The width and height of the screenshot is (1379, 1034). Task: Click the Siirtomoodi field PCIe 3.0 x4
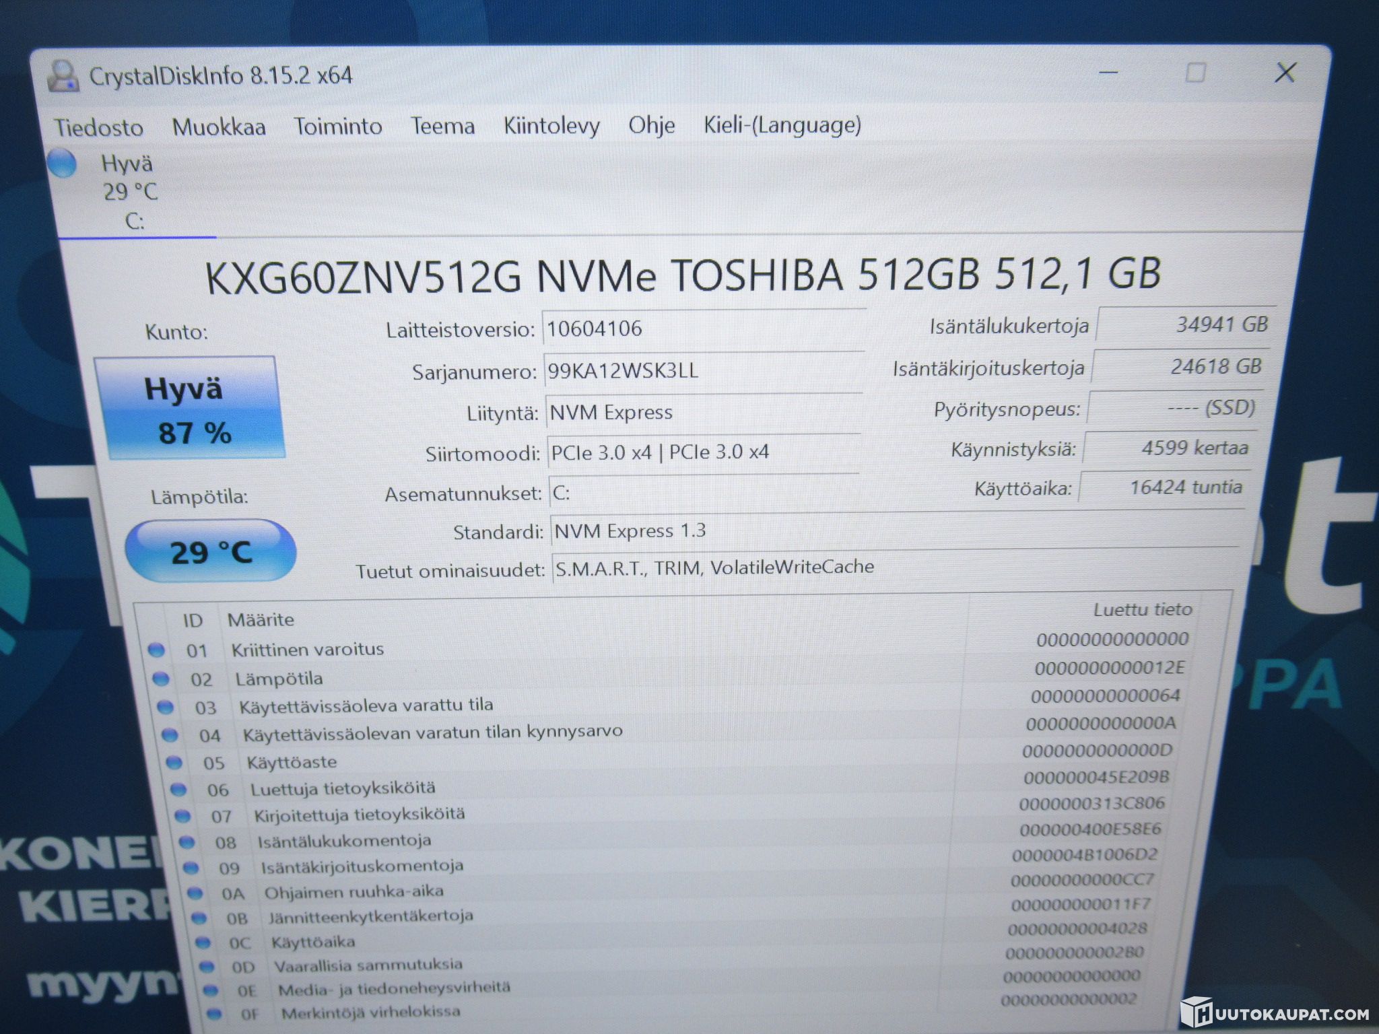click(704, 452)
